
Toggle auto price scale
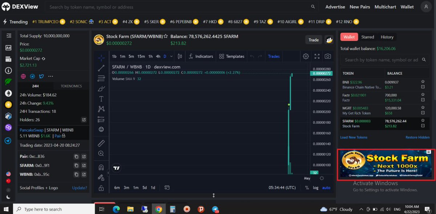coord(326,187)
